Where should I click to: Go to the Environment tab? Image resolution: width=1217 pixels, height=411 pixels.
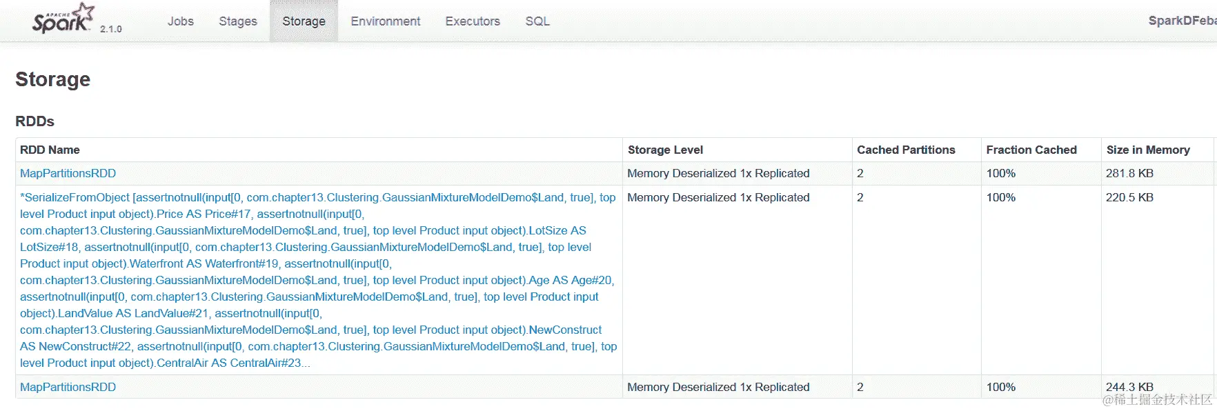click(x=385, y=21)
